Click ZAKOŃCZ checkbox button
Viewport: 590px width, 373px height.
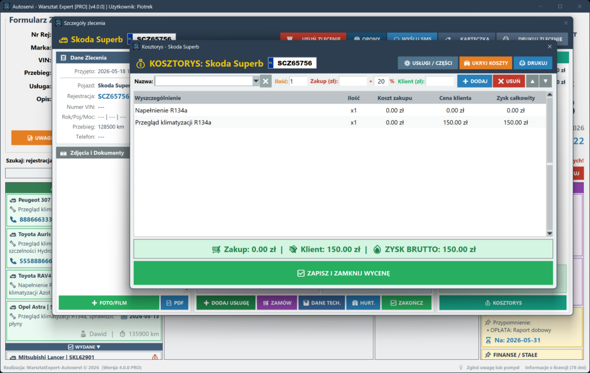[406, 303]
